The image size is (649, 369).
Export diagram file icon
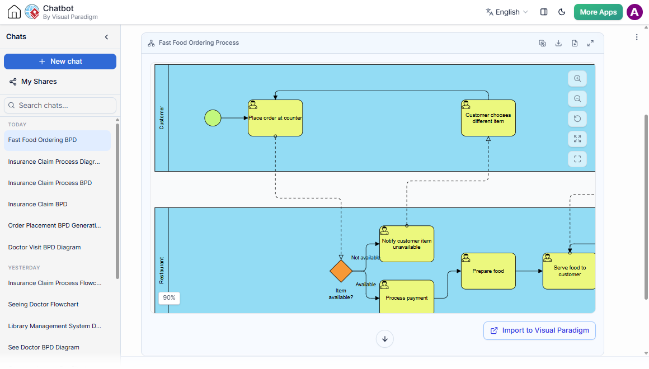coord(575,43)
